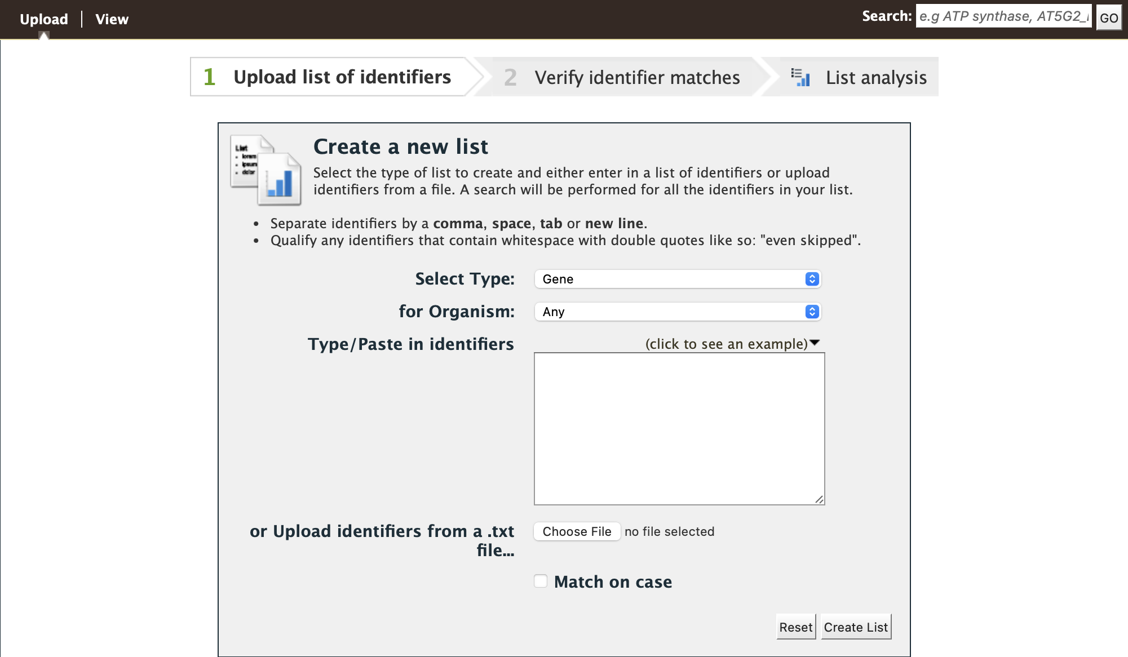
Task: Click the Choose File button
Action: [577, 531]
